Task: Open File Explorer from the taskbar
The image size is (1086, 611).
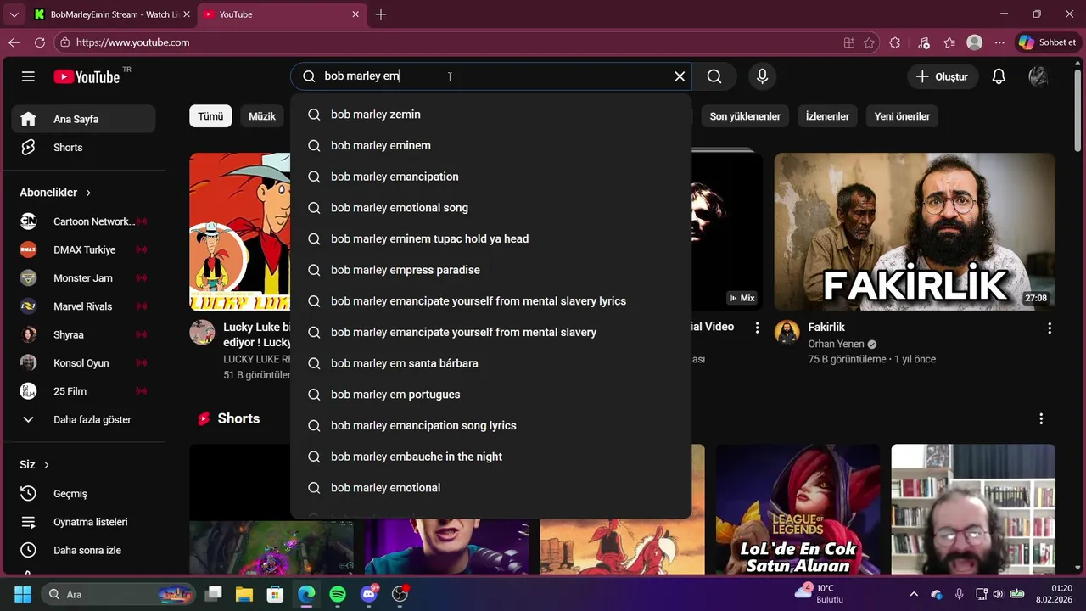Action: click(x=244, y=594)
